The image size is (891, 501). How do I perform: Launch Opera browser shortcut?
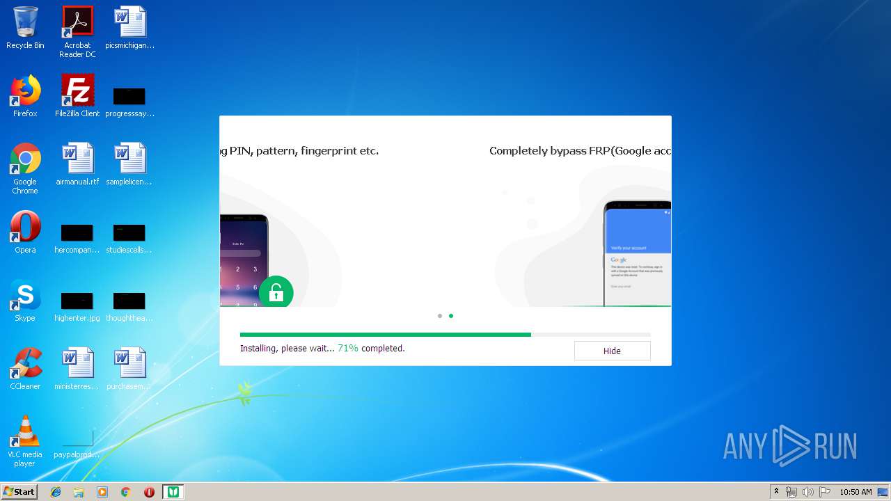tap(25, 233)
